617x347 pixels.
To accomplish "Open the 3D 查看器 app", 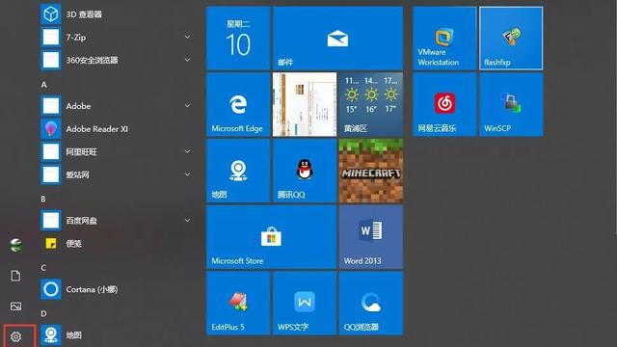I will (x=117, y=14).
